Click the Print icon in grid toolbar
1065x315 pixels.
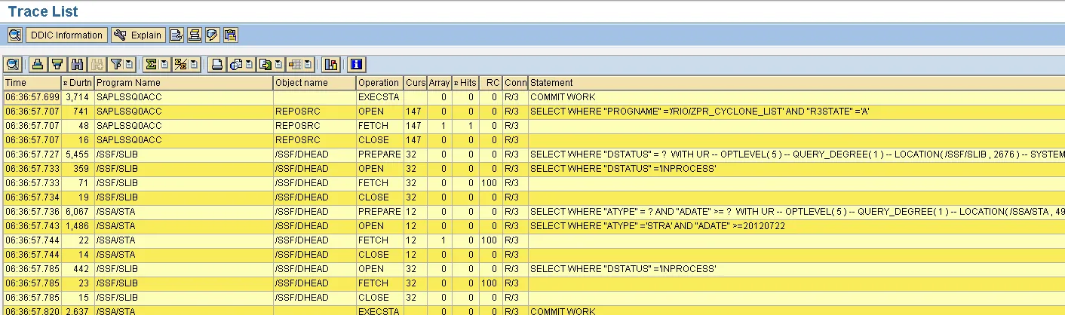point(216,64)
